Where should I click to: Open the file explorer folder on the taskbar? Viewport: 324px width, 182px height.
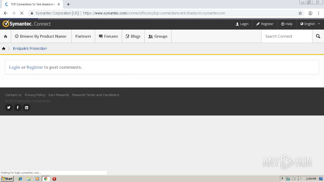pyautogui.click(x=29, y=179)
